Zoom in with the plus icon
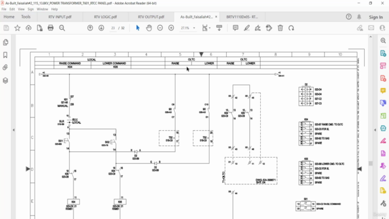The width and height of the screenshot is (389, 219). click(171, 28)
